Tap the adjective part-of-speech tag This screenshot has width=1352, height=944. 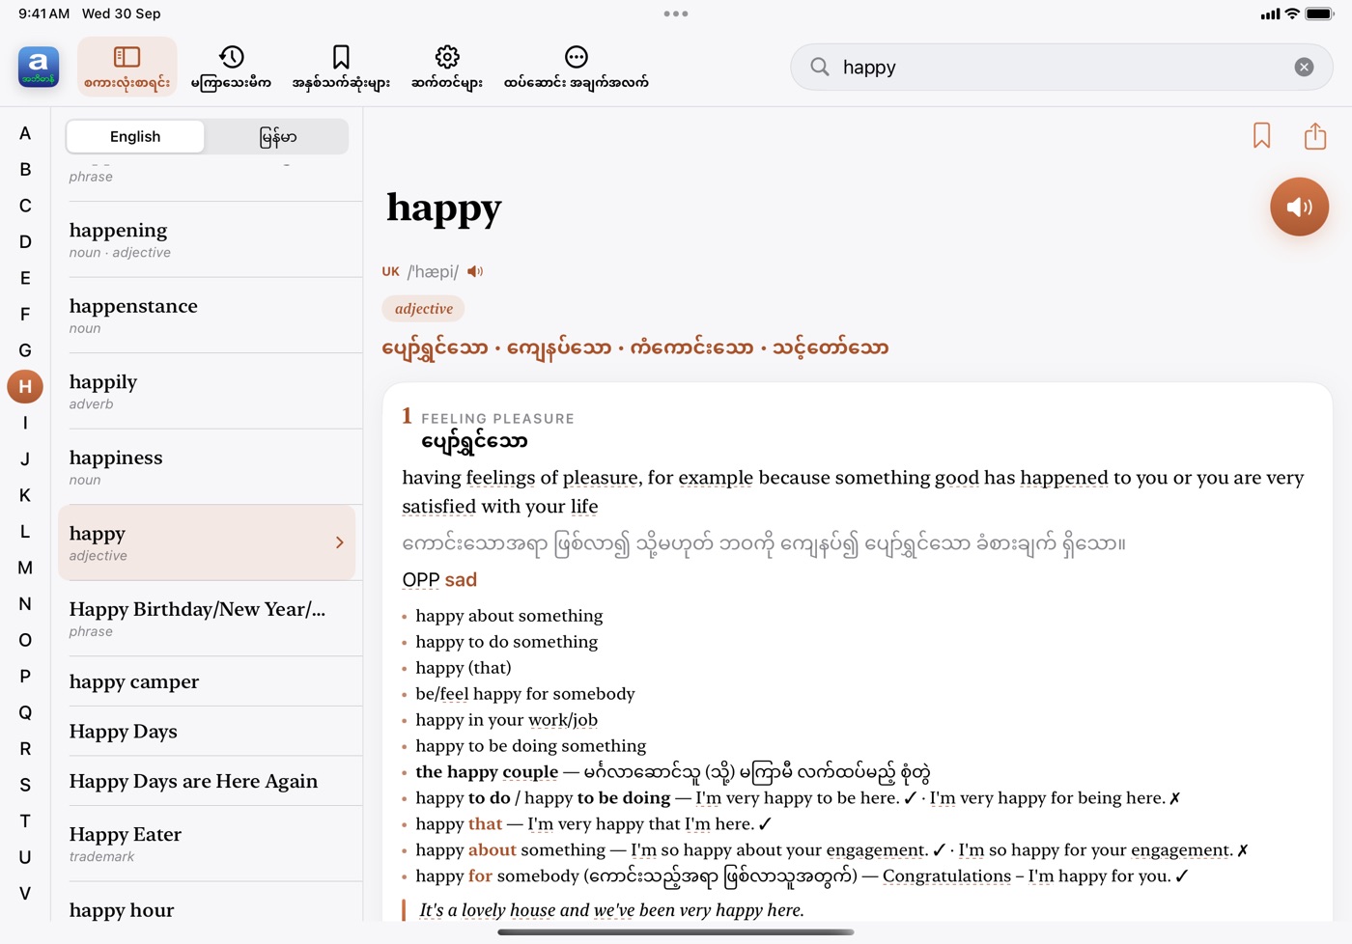point(423,309)
